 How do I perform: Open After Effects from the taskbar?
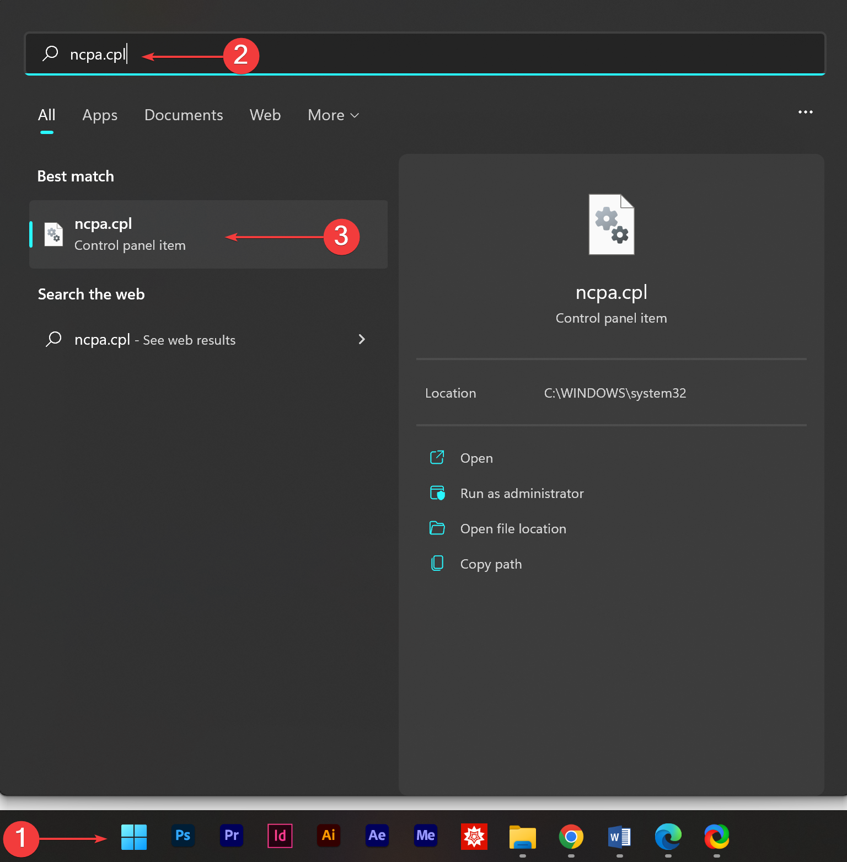click(377, 836)
